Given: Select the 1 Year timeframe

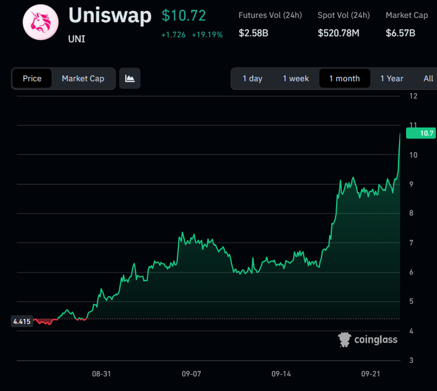Looking at the screenshot, I should [x=392, y=78].
